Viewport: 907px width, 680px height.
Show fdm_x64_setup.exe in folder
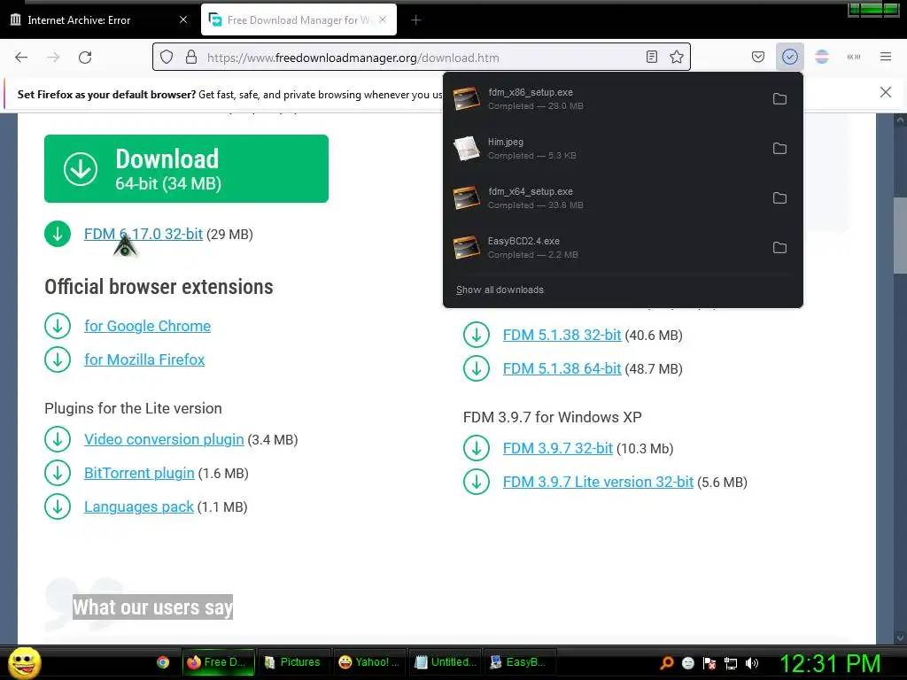pos(779,198)
